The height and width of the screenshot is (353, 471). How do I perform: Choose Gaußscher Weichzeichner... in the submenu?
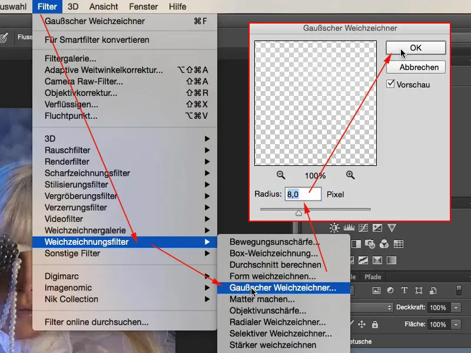click(x=284, y=288)
